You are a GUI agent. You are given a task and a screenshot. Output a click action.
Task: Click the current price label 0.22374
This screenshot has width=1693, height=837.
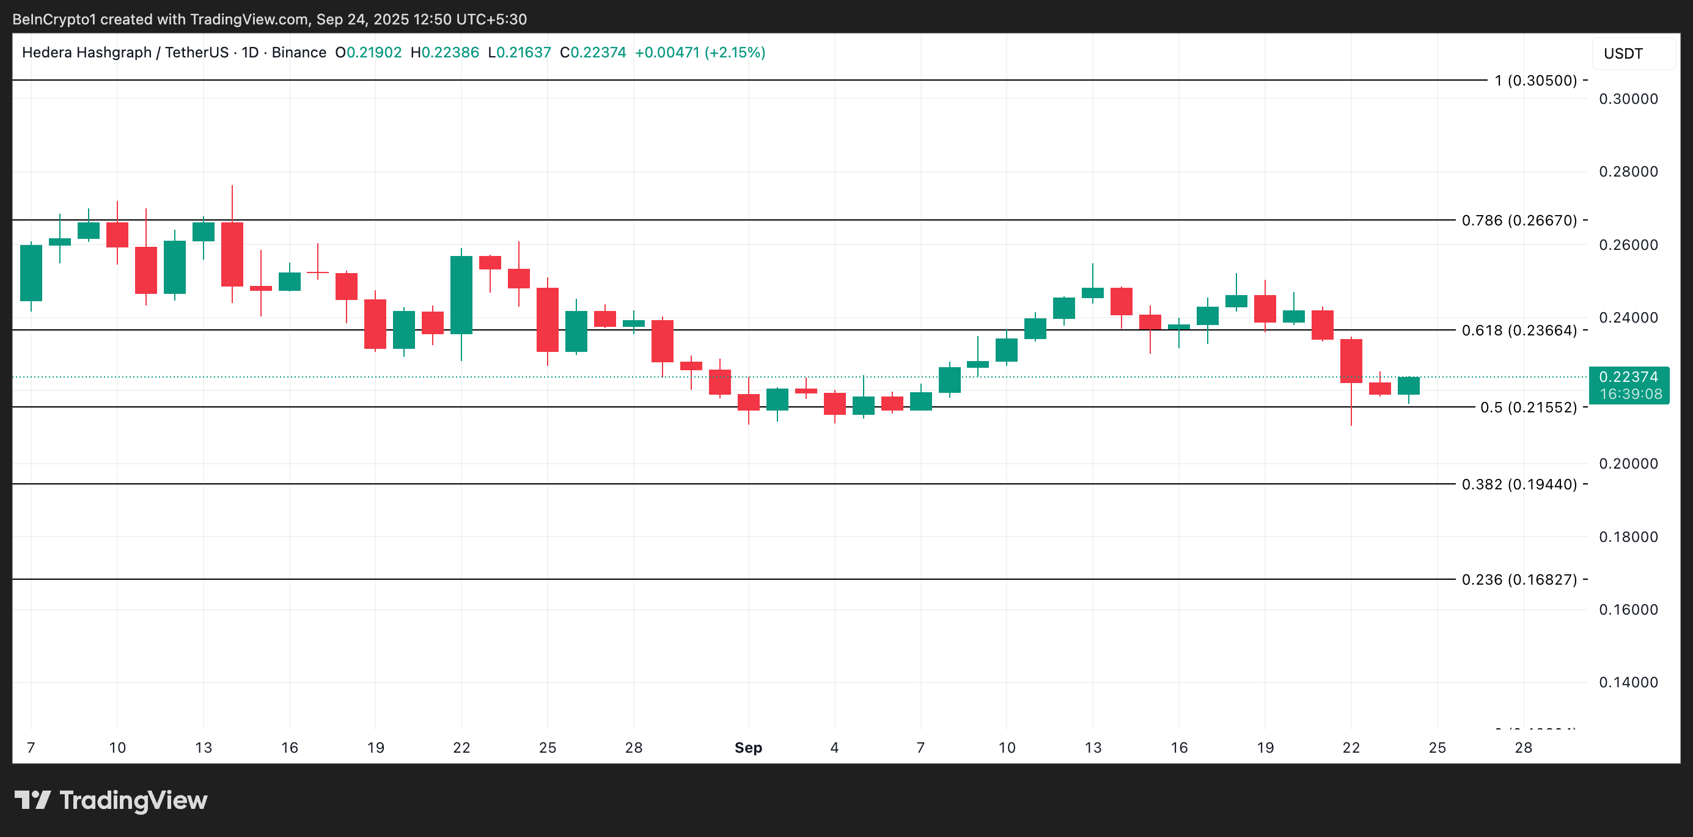click(1630, 375)
